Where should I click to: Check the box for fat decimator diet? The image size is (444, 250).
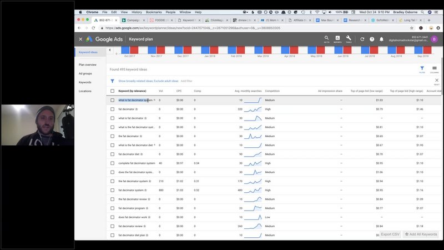(113, 154)
